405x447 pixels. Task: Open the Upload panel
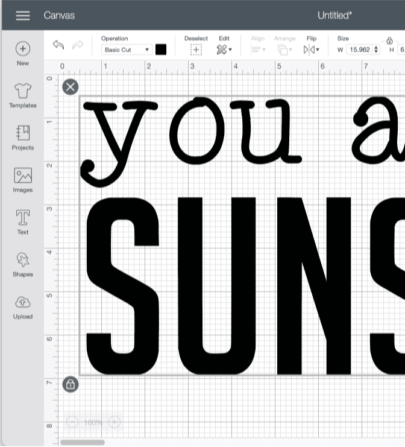click(x=22, y=306)
